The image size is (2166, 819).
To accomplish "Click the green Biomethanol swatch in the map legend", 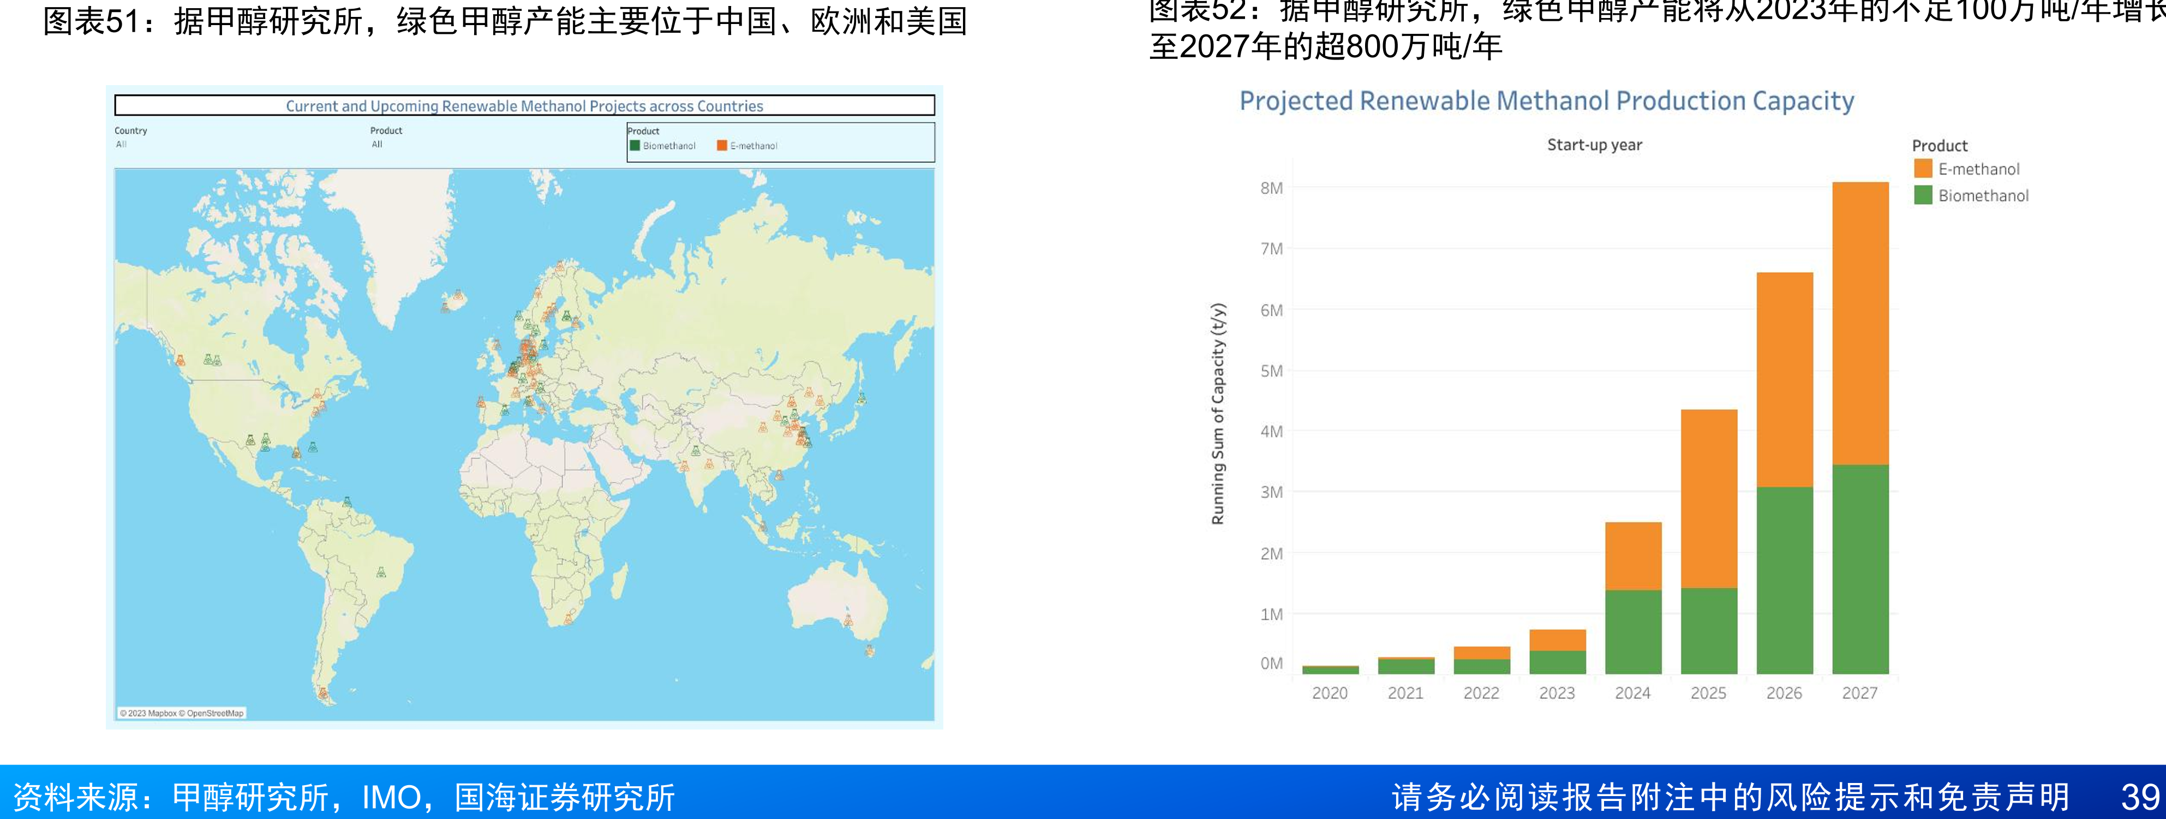I will [x=635, y=146].
